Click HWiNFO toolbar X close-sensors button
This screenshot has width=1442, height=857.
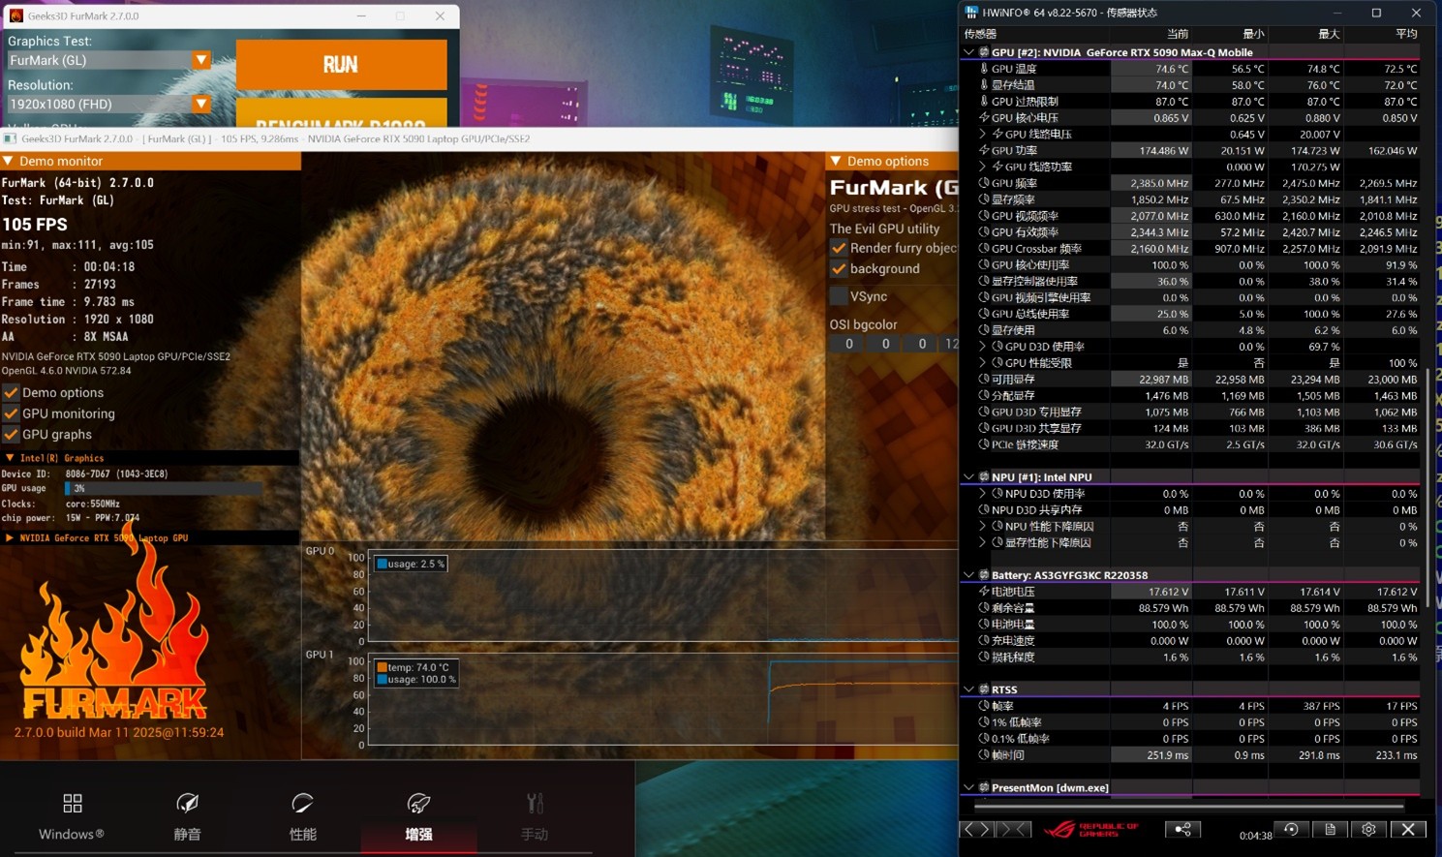point(1408,830)
